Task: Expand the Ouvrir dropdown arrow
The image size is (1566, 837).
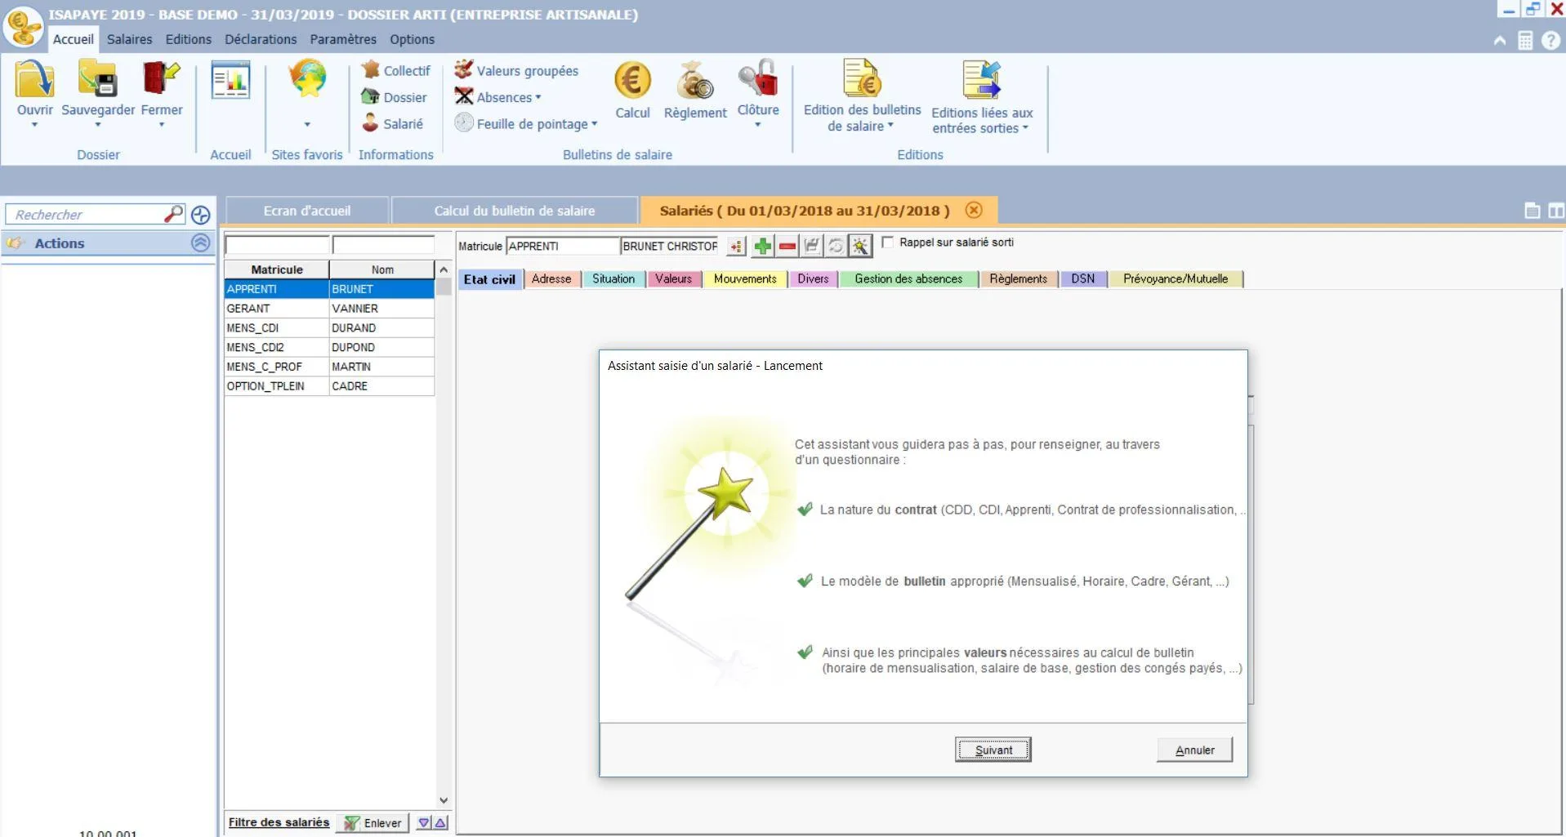Action: (x=34, y=125)
